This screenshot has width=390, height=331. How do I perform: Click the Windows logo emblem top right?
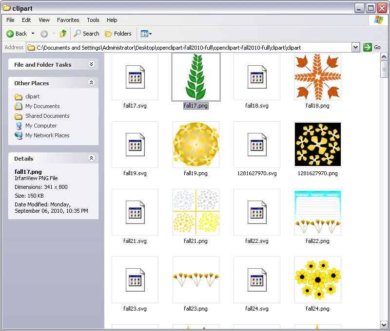tap(379, 20)
